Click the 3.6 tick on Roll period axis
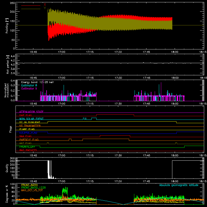Screen dimensions: 207x207 click(x=12, y=73)
